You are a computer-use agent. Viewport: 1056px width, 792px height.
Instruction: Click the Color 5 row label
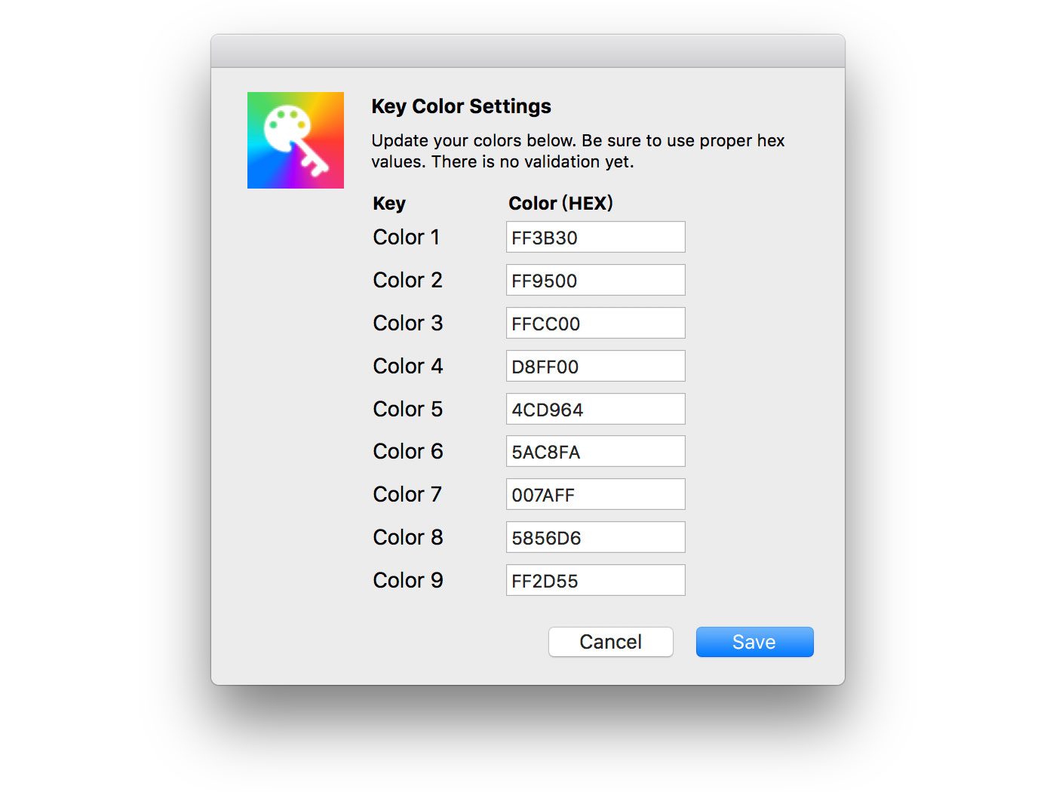coord(407,409)
